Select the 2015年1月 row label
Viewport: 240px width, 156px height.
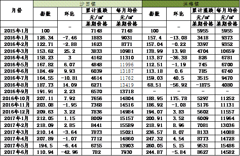(16, 31)
